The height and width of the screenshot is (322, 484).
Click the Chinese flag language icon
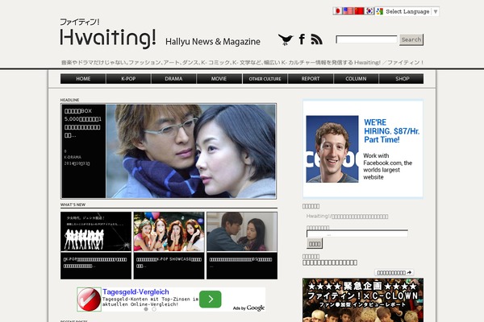(359, 11)
